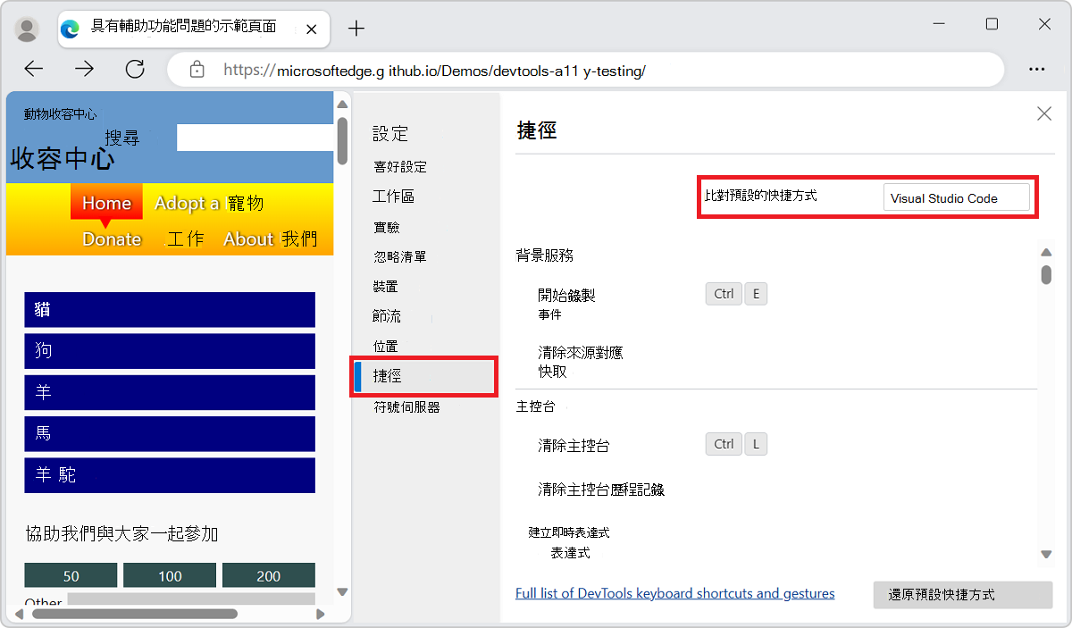The width and height of the screenshot is (1072, 628).
Task: Open the 實驗 settings section
Action: pyautogui.click(x=387, y=226)
